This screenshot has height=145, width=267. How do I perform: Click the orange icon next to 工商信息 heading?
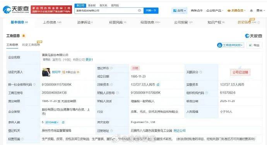pos(24,36)
